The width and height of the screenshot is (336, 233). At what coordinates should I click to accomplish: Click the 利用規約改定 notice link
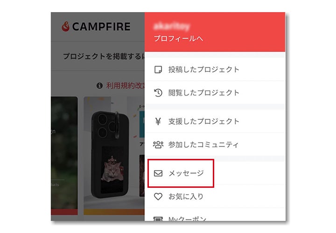coord(126,86)
